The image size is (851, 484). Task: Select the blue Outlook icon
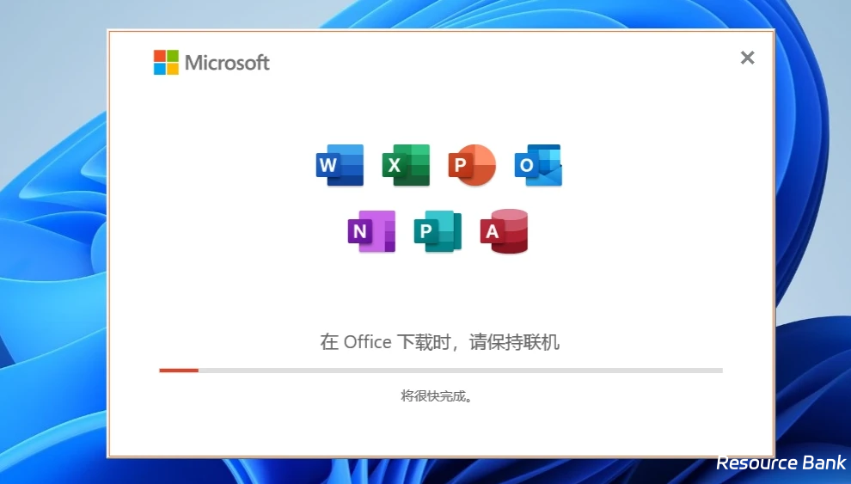tap(538, 165)
